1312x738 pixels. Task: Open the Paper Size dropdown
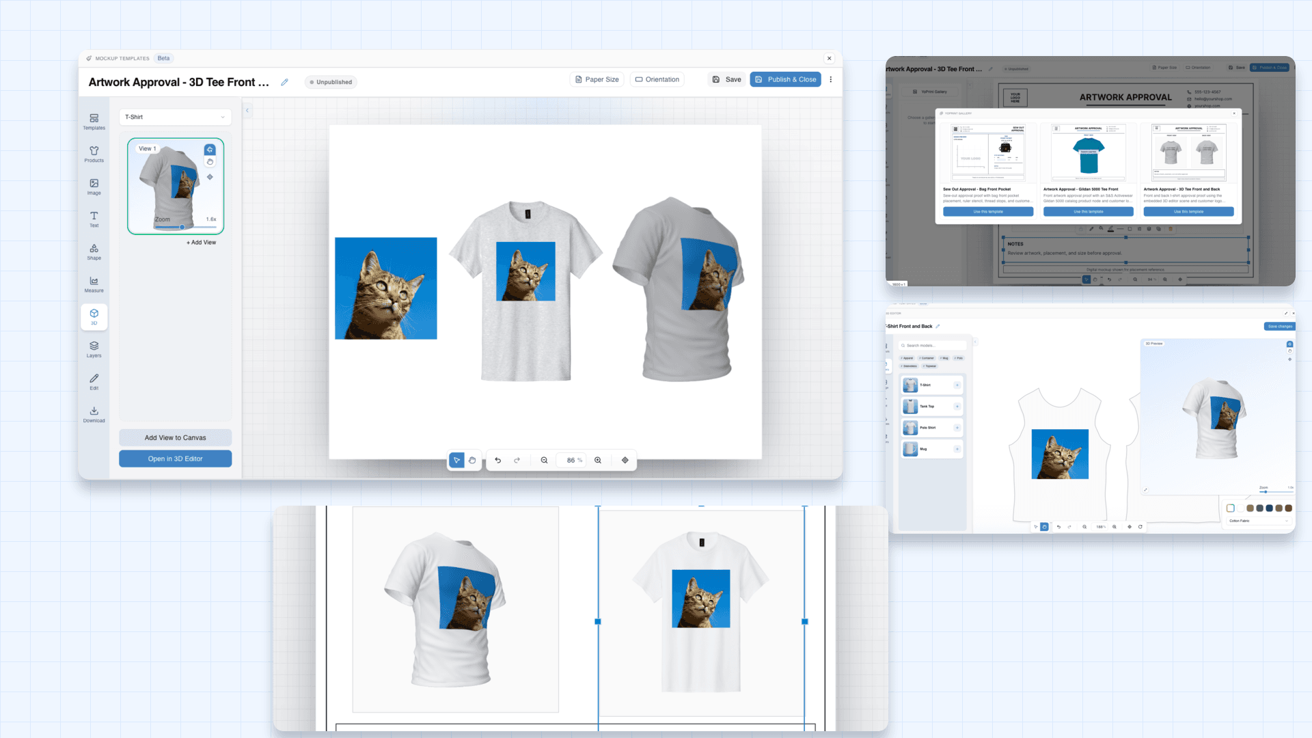pos(597,79)
